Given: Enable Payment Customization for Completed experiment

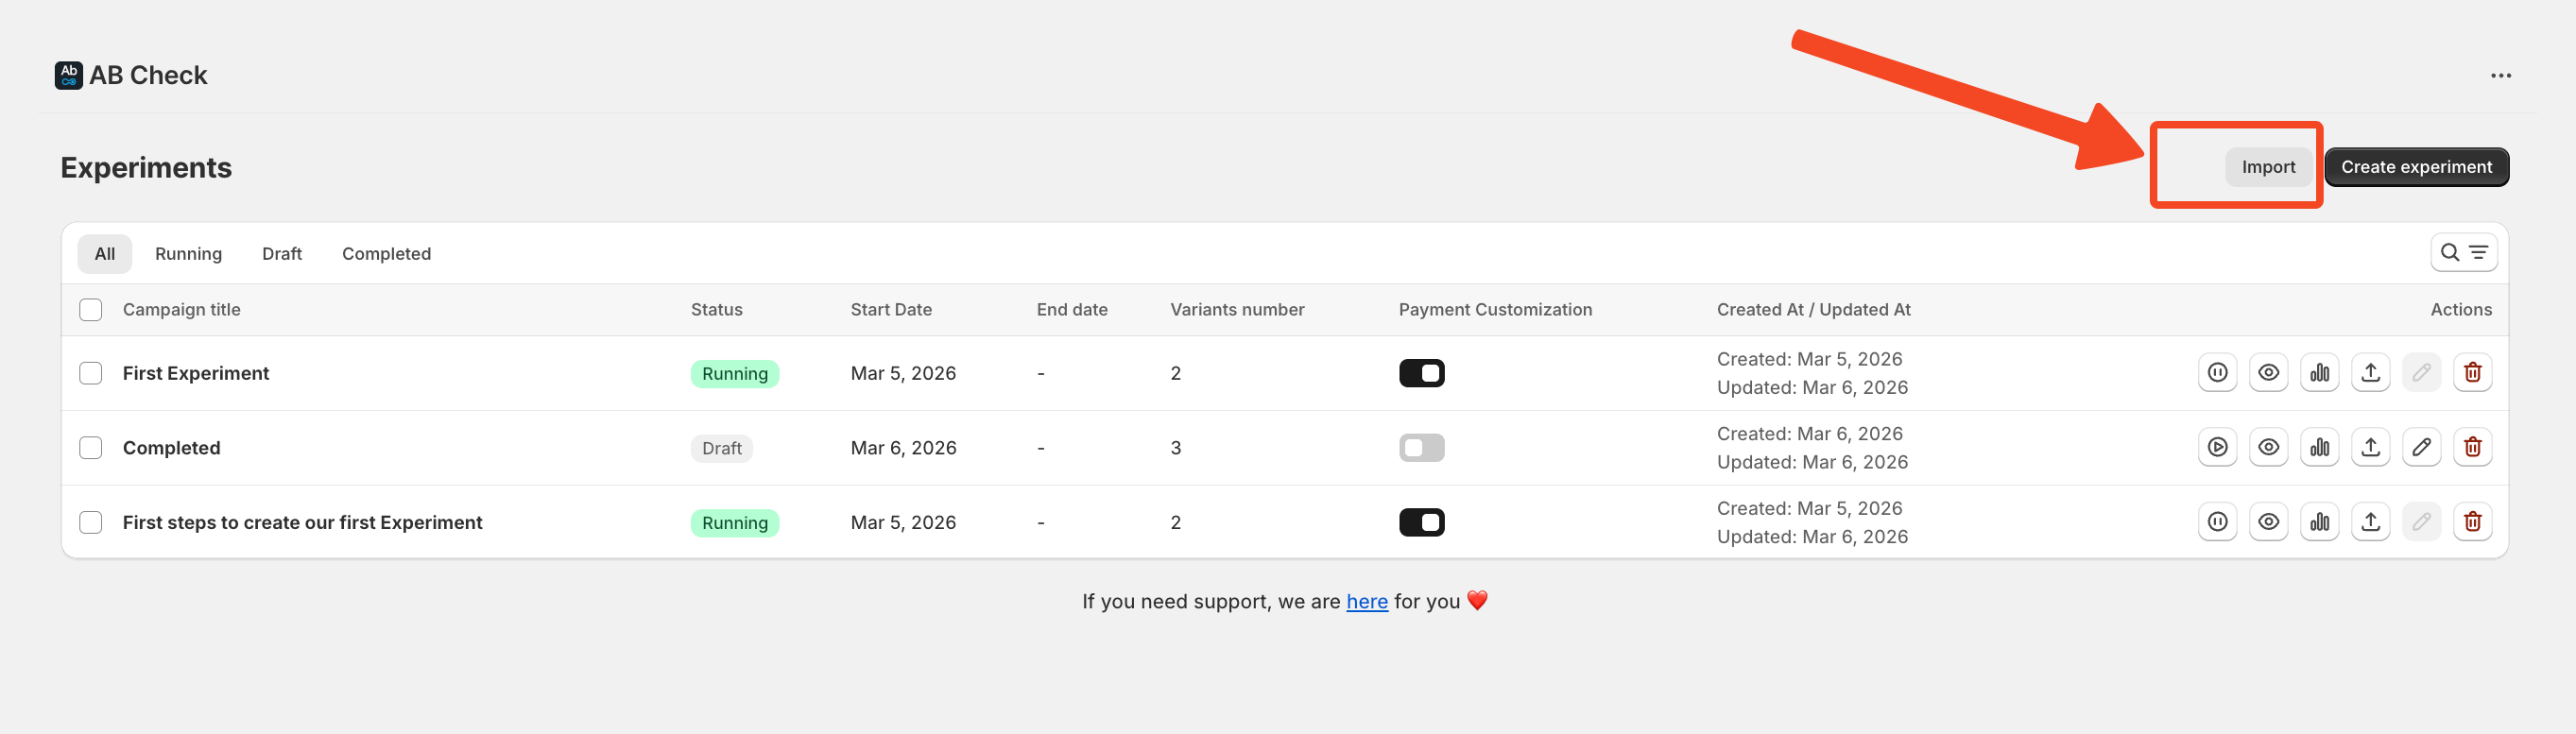Looking at the screenshot, I should pyautogui.click(x=1421, y=448).
